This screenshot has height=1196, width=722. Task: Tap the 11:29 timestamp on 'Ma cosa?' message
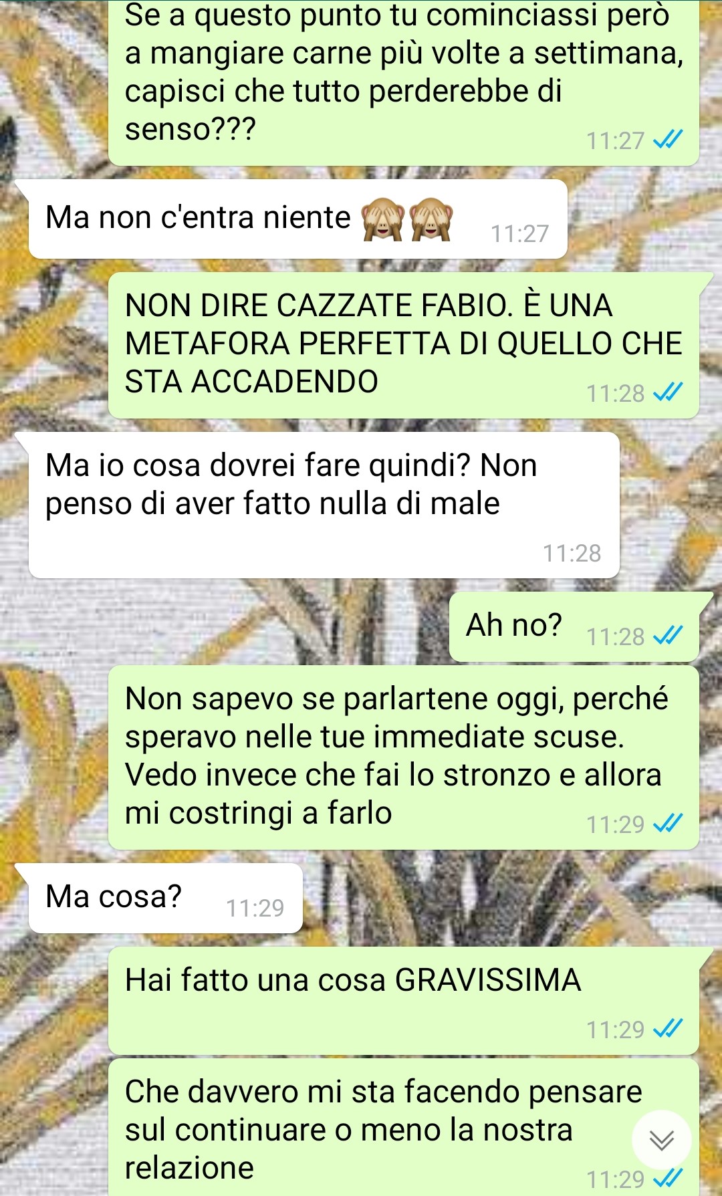[255, 908]
